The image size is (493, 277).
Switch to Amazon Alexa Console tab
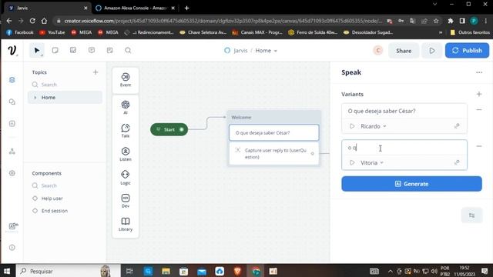click(136, 8)
